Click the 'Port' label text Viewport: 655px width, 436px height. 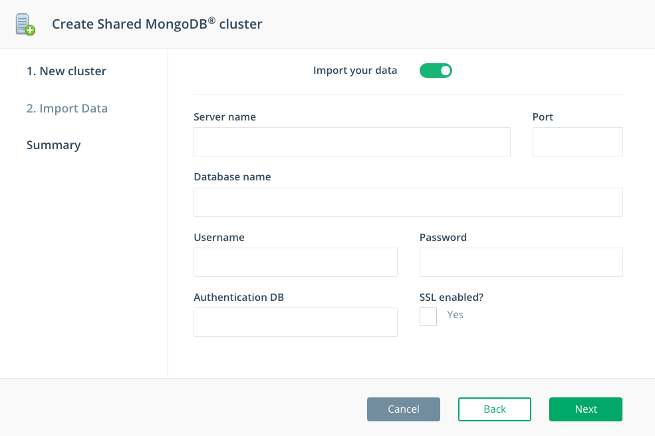(543, 117)
